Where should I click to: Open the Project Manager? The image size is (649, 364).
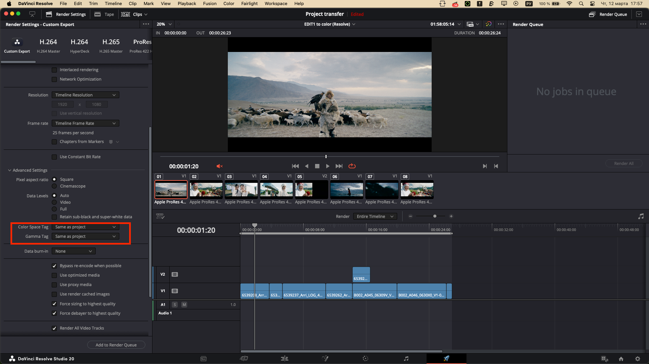click(621, 359)
